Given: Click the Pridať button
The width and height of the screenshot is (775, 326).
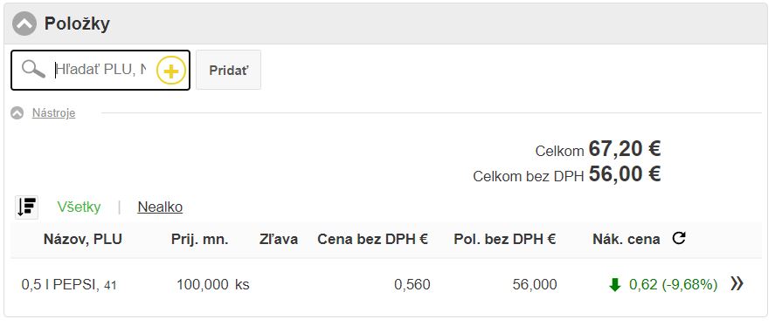Looking at the screenshot, I should 228,70.
